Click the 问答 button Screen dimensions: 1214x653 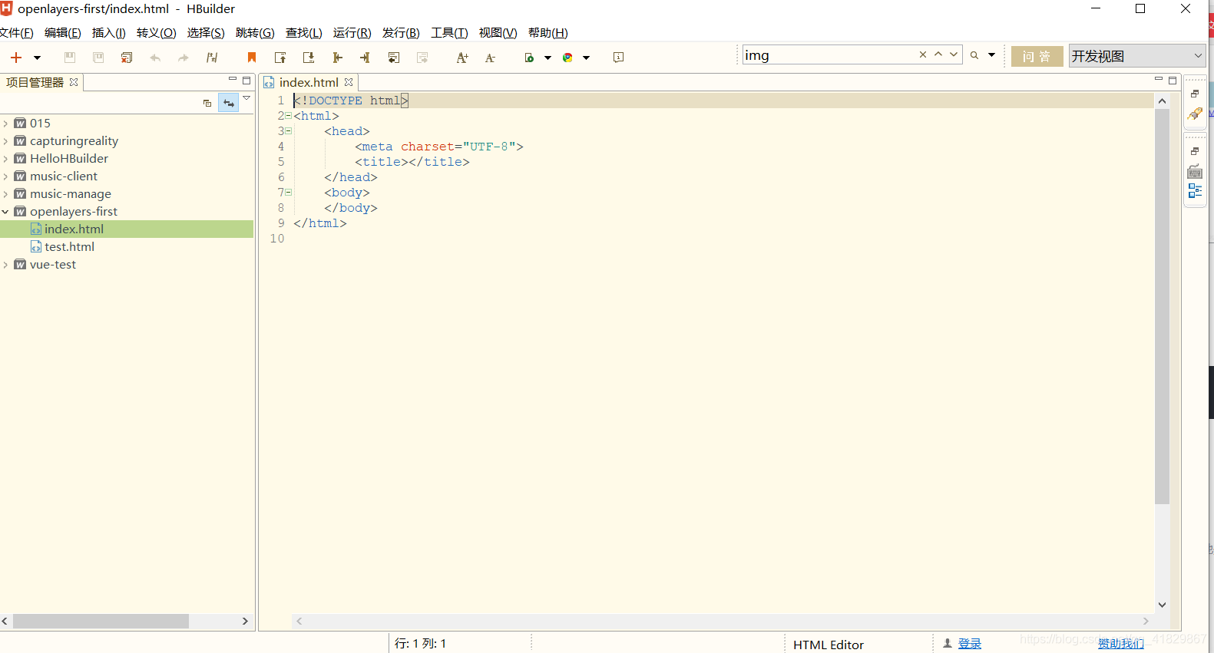(x=1037, y=56)
